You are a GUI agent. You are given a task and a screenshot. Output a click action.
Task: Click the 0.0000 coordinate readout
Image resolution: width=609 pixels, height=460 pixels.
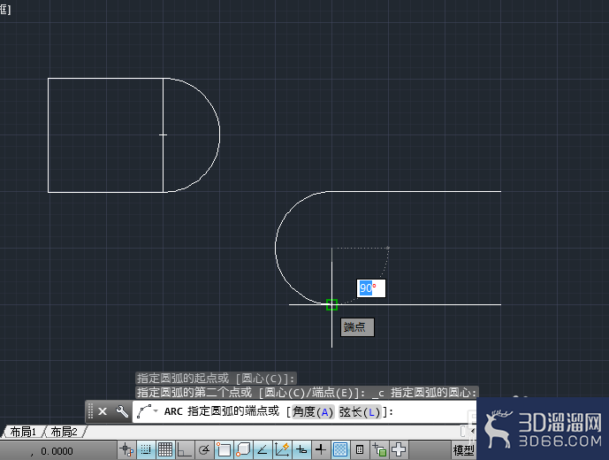point(57,451)
